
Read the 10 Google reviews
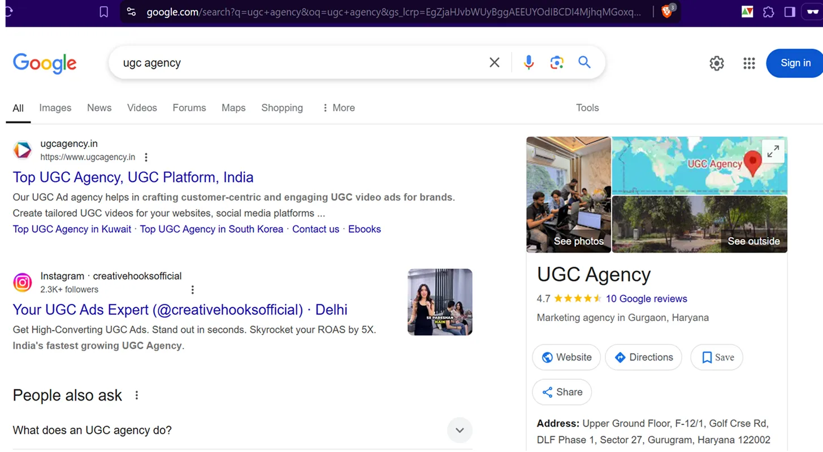[x=646, y=298]
